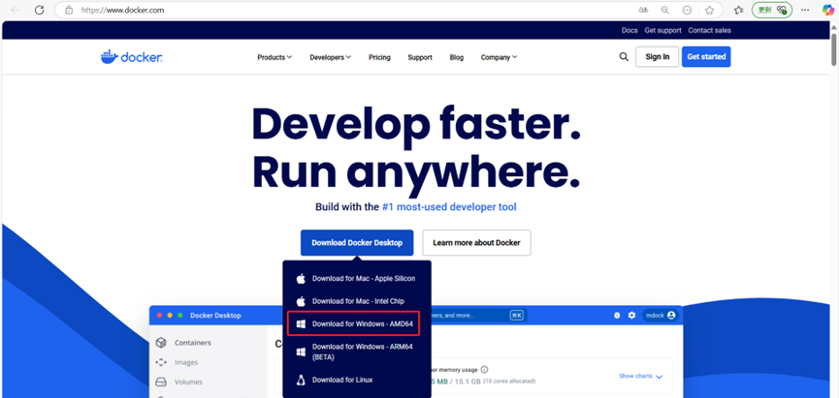Click the Sign In button
Viewport: 839px width, 398px height.
point(657,56)
